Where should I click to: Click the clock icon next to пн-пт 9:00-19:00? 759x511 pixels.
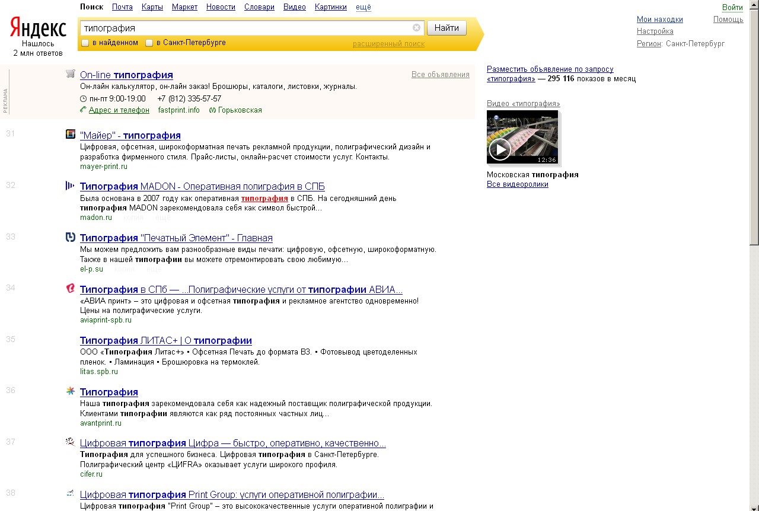tap(83, 98)
